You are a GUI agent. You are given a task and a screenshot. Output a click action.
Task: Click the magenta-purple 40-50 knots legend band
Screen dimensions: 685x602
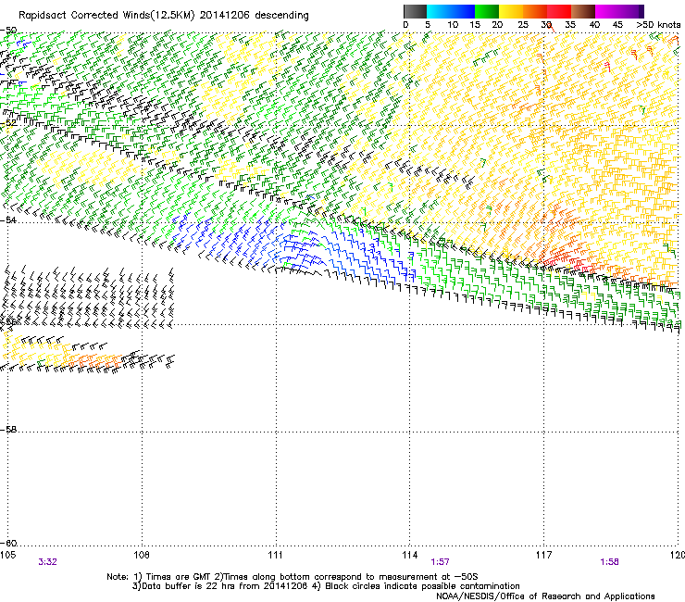coord(619,11)
